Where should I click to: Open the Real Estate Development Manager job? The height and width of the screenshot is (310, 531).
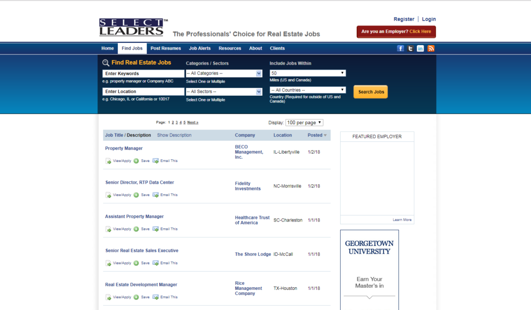141,285
